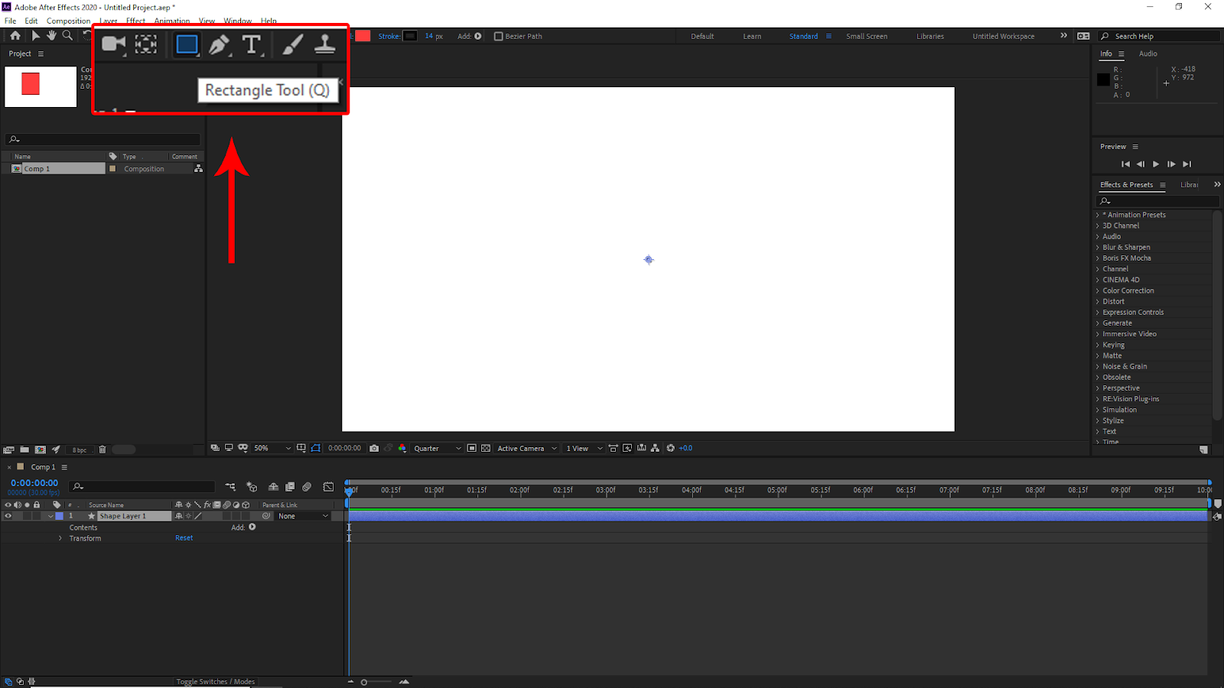Choose the Type tool
Screen dimensions: 1224x688
pos(252,44)
